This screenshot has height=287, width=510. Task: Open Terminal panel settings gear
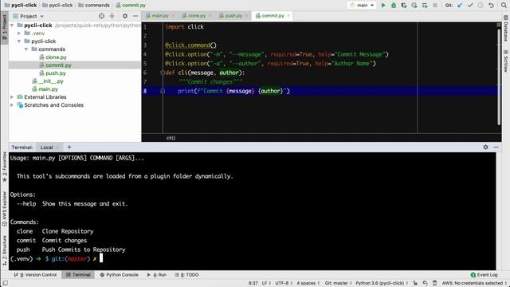(485, 147)
